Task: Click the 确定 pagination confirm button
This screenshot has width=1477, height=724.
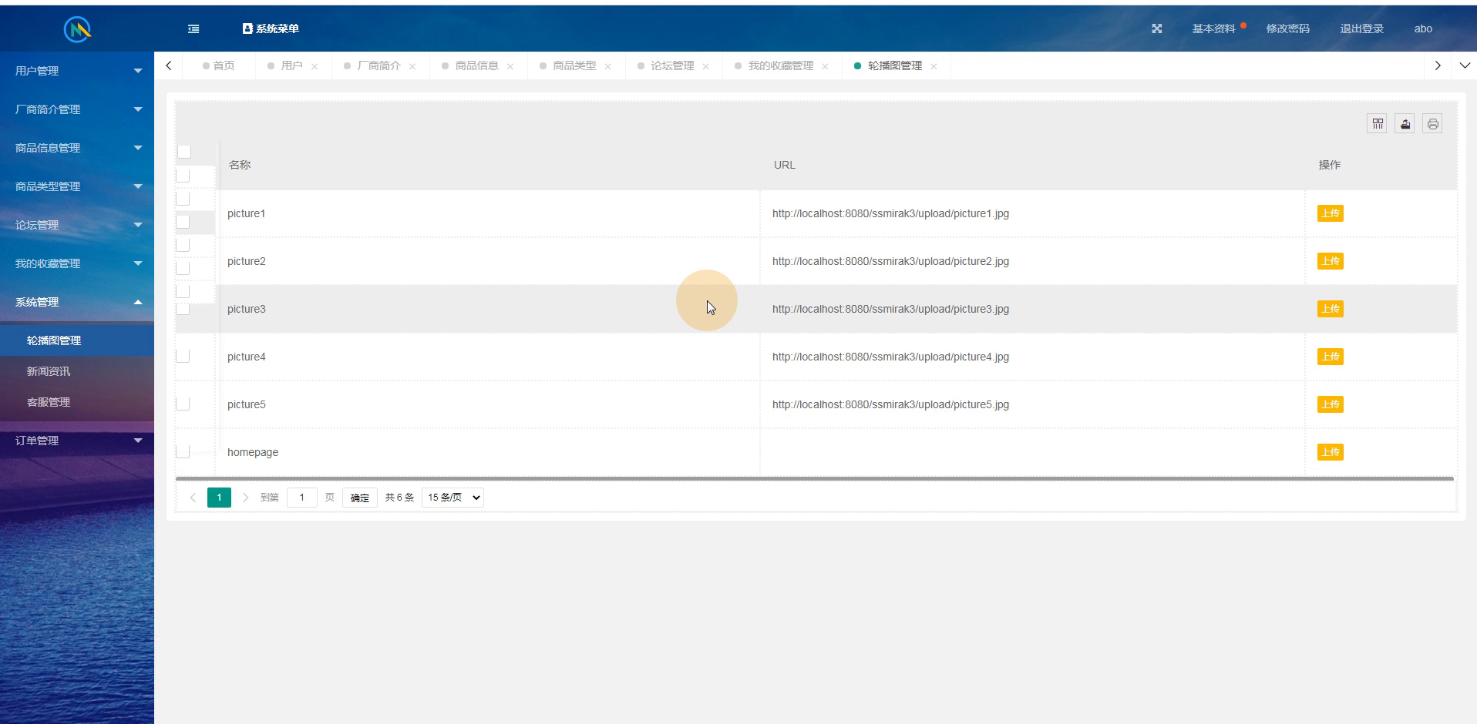Action: tap(360, 498)
